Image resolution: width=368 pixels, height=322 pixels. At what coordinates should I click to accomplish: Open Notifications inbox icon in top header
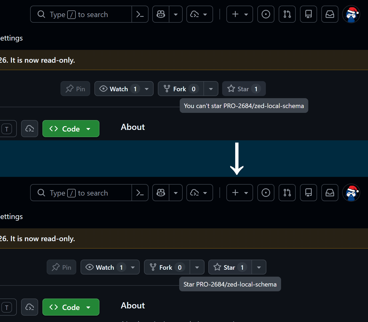tap(330, 14)
